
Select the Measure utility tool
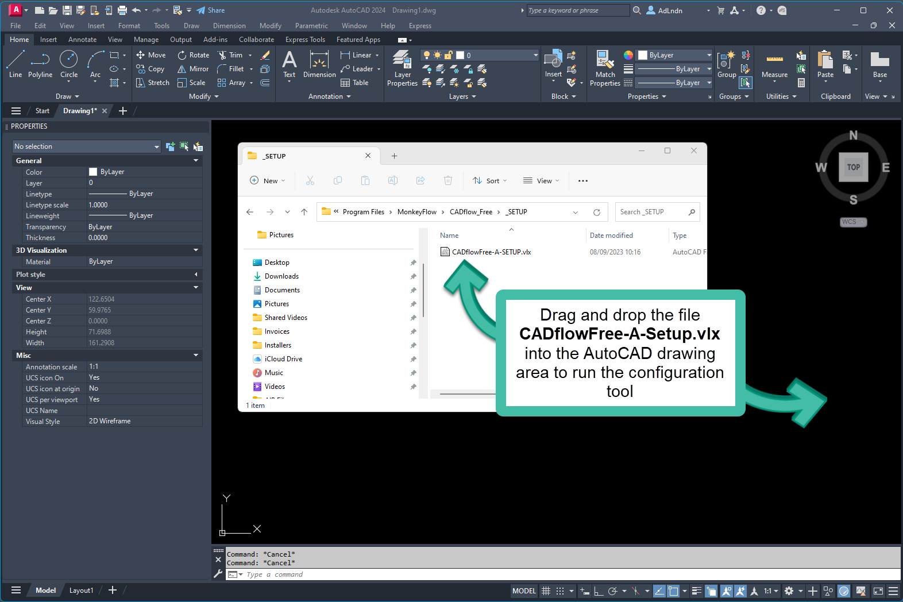tap(774, 64)
